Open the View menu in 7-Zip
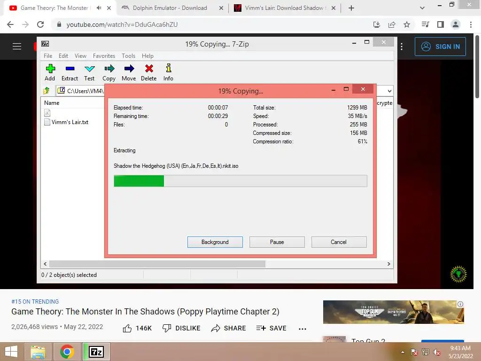This screenshot has height=361, width=481. 80,56
